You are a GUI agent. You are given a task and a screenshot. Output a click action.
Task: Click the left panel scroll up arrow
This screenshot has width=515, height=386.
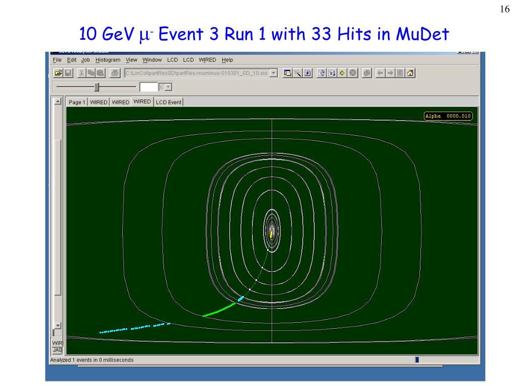coord(58,101)
